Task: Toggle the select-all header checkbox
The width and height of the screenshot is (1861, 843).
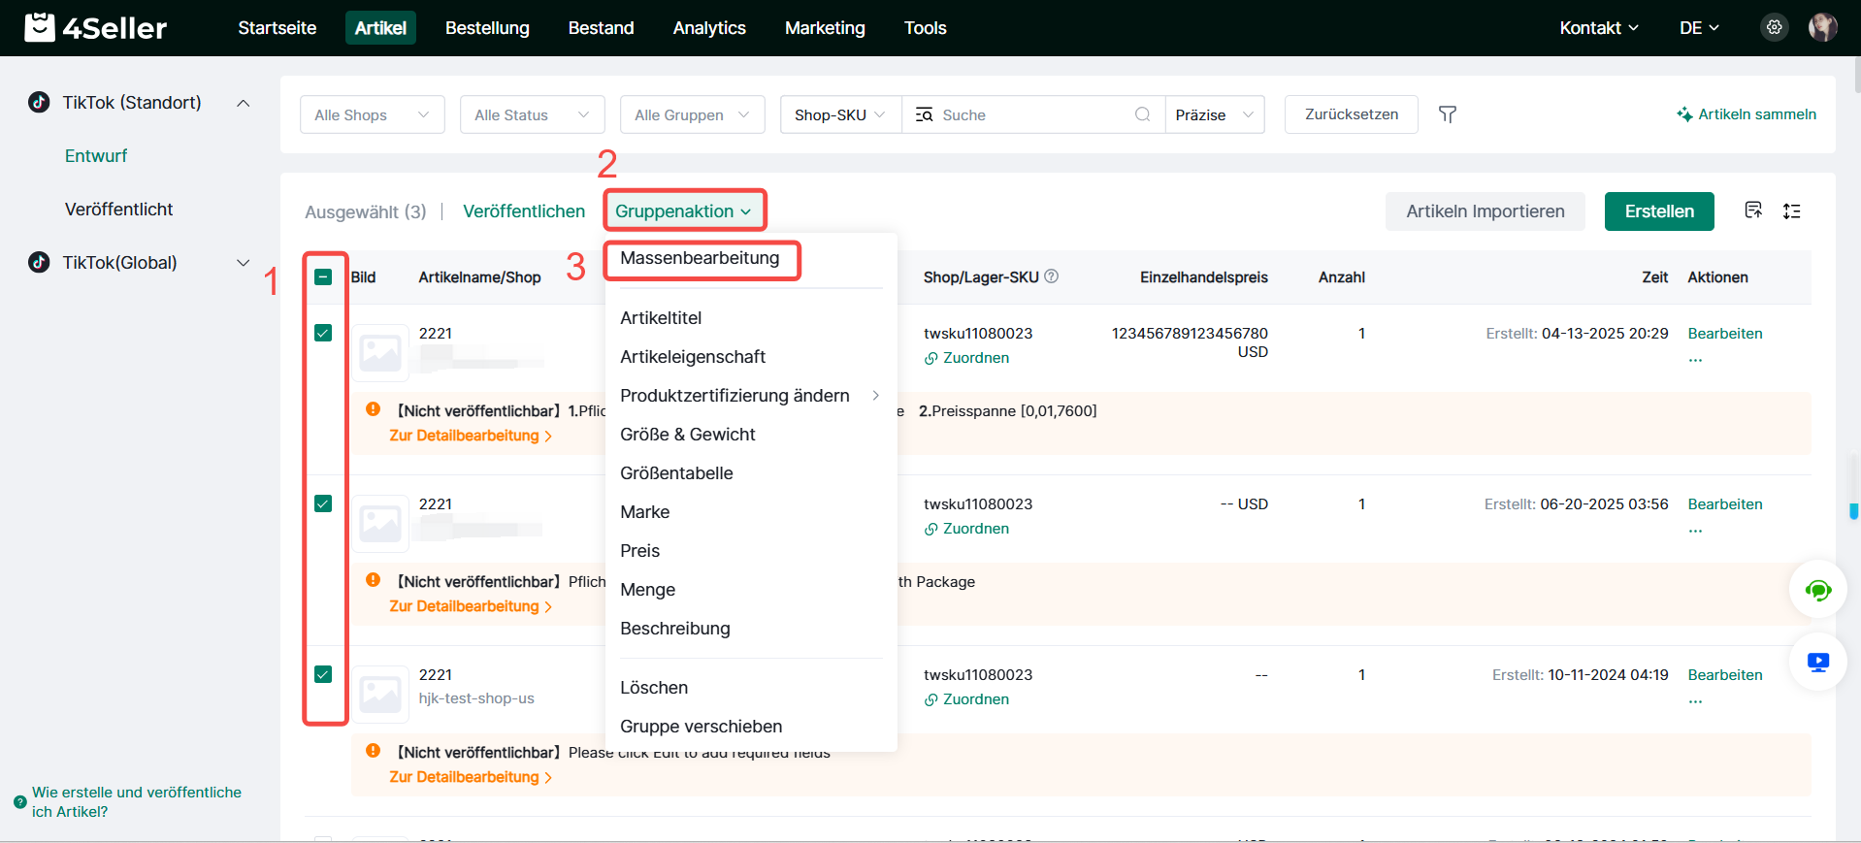Action: [x=323, y=277]
